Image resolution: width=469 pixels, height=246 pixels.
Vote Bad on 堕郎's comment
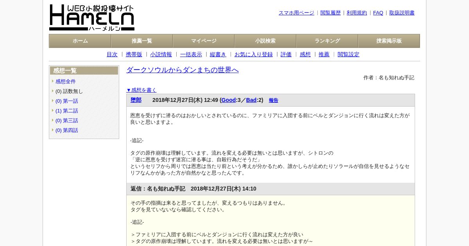click(251, 100)
